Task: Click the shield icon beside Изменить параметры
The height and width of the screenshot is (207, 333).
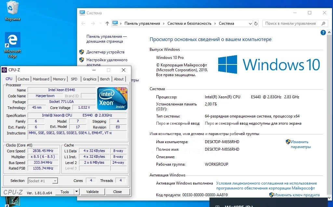Action: click(288, 142)
